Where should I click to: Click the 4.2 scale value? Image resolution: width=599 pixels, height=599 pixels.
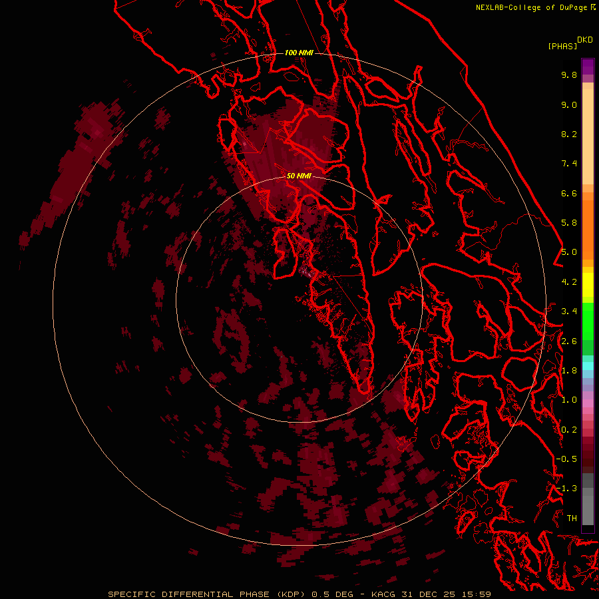tap(569, 282)
